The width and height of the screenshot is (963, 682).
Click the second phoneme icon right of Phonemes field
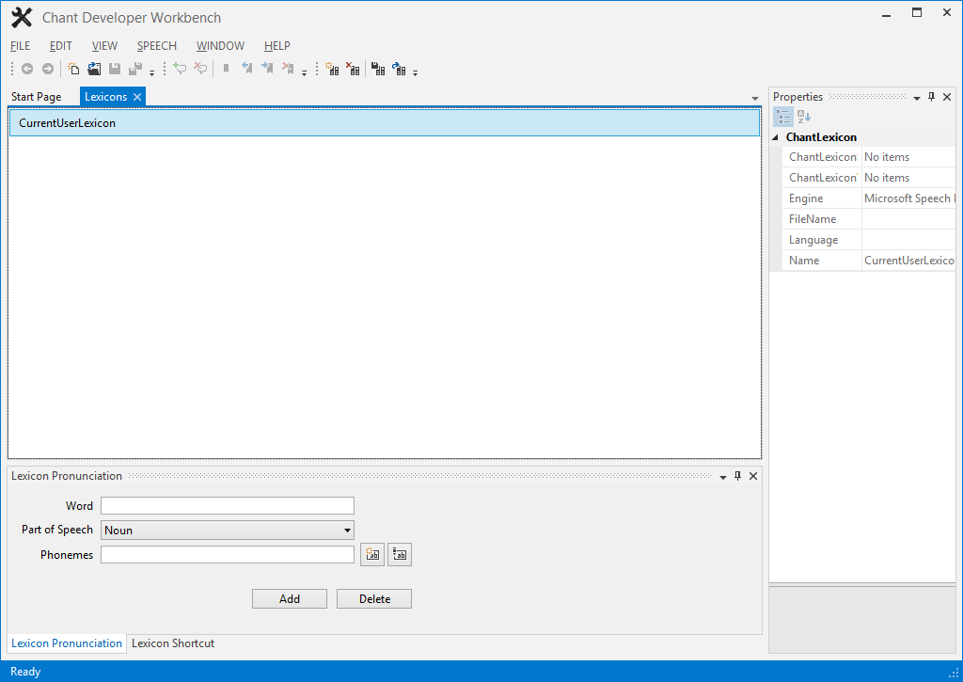(x=401, y=555)
